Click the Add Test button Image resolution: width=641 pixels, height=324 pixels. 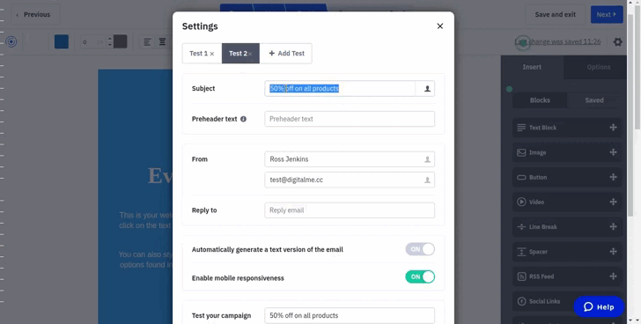(x=286, y=54)
